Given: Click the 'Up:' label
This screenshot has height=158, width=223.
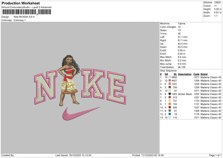Looking at the screenshot, I should click(x=162, y=44).
